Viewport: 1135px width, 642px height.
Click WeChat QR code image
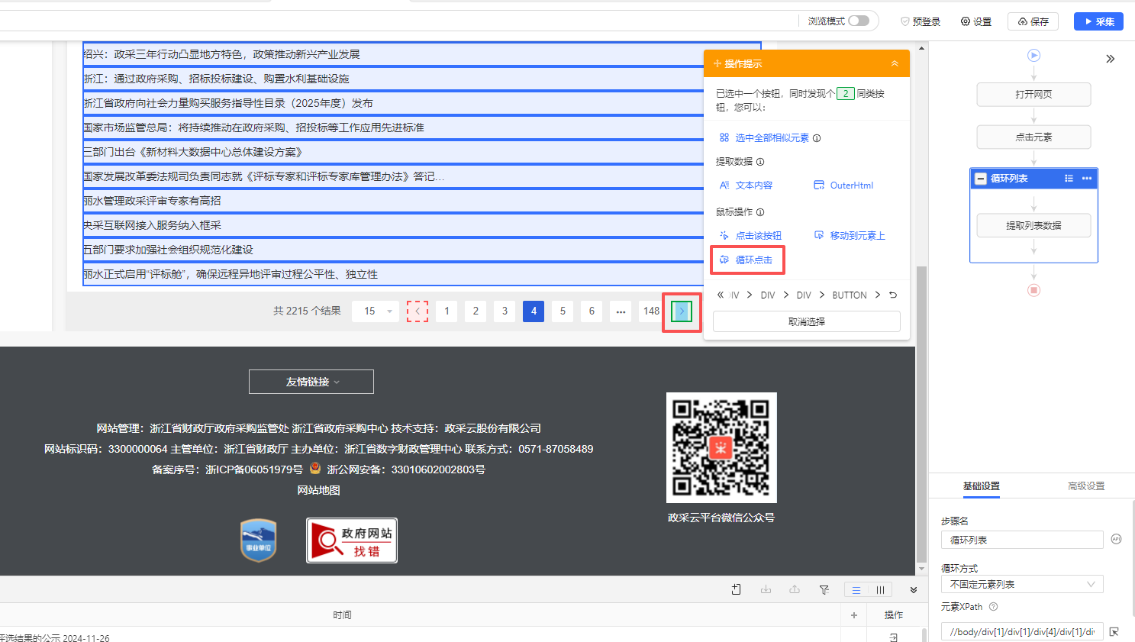pyautogui.click(x=721, y=447)
